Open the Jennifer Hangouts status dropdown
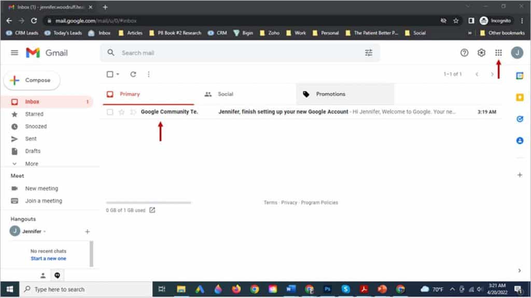Viewport: 531px width, 298px height. click(45, 231)
